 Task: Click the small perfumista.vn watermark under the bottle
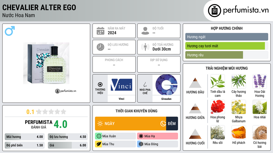(x=66, y=91)
